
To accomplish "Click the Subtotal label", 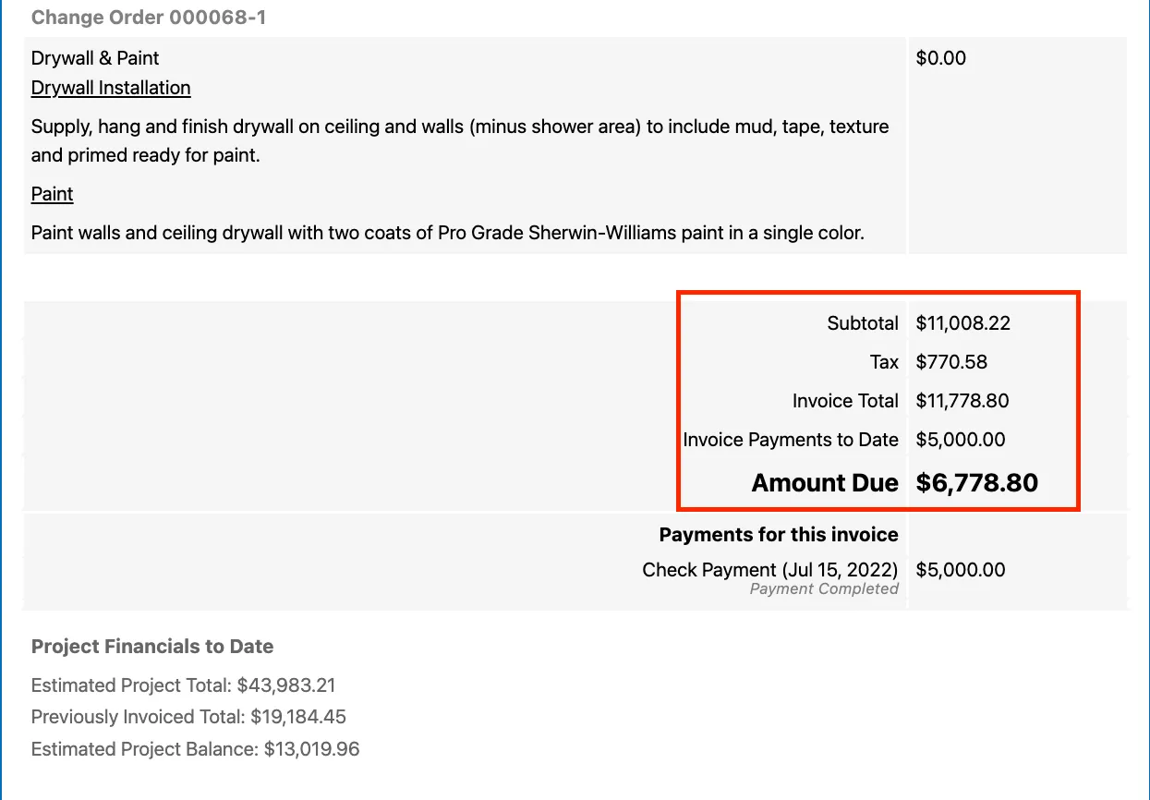I will 863,323.
